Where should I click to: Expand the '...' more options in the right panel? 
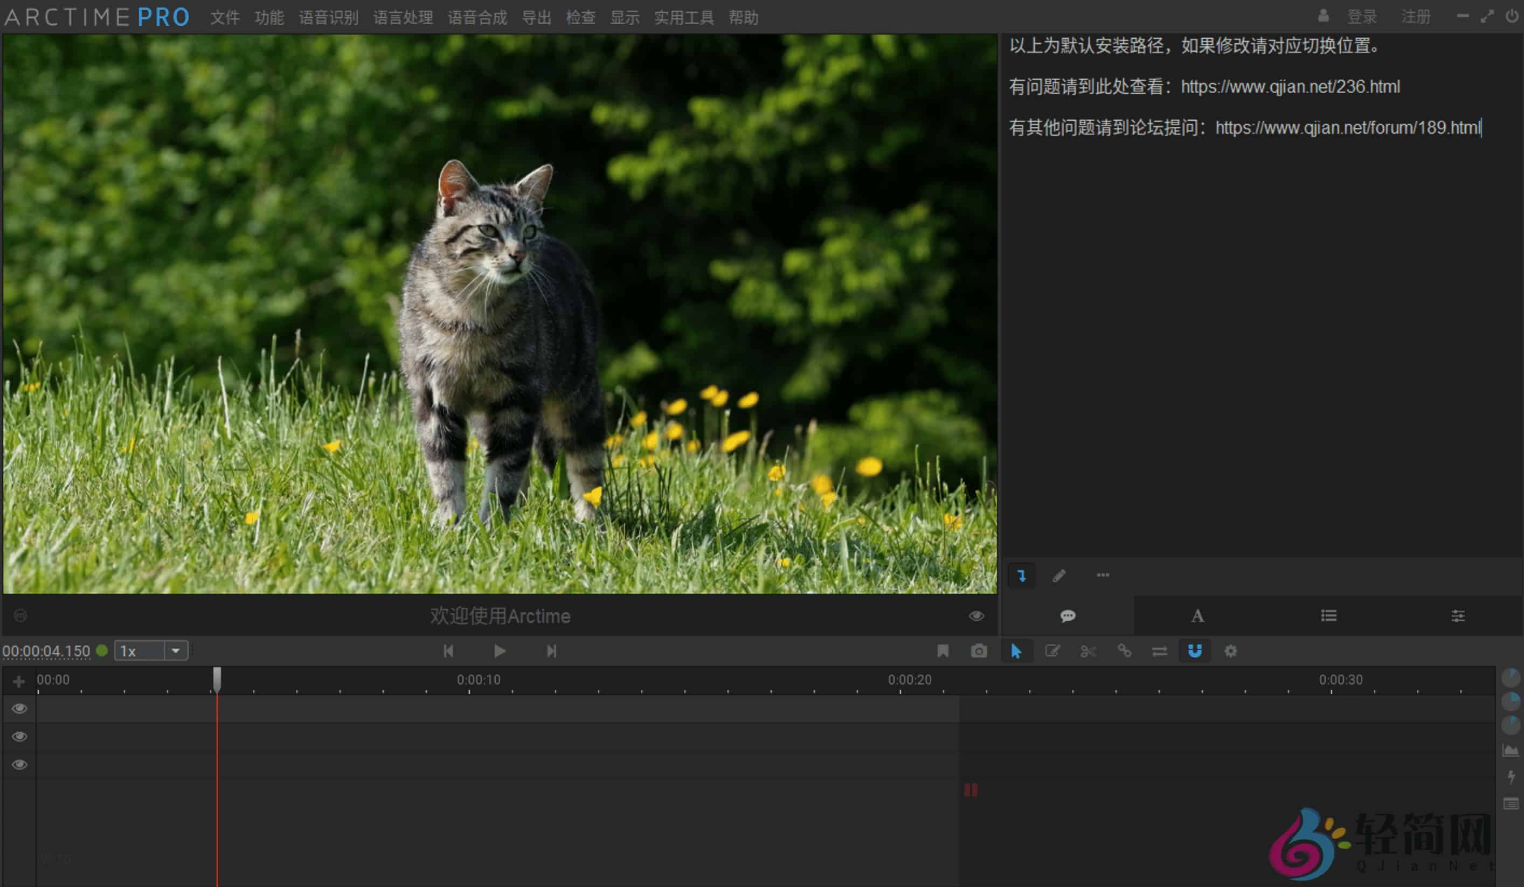[1104, 576]
